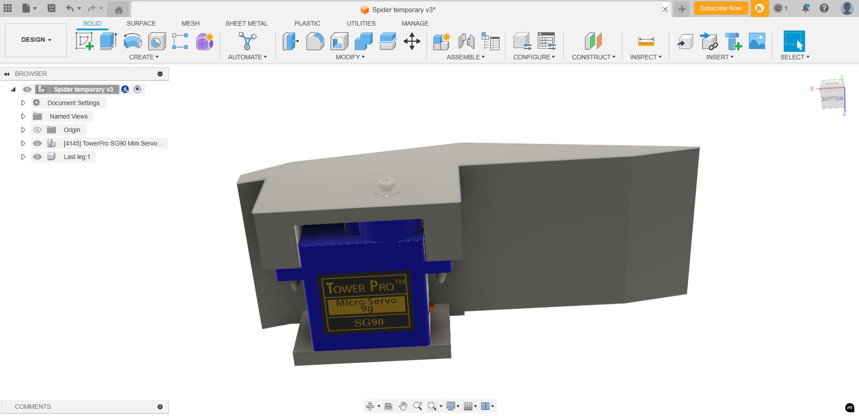Select the Shell tool
The height and width of the screenshot is (416, 859).
click(x=339, y=41)
